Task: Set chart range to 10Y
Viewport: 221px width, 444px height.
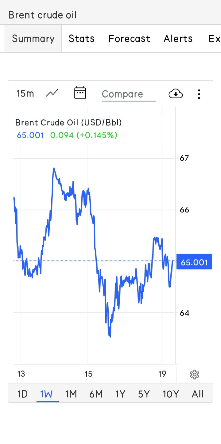Action: 171,394
